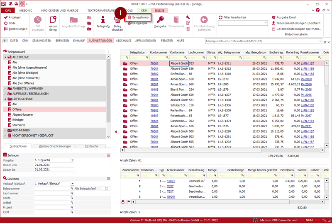The image size is (332, 223).
Task: Toggle the Alle Belegstufen checkbox
Action: 106,189
